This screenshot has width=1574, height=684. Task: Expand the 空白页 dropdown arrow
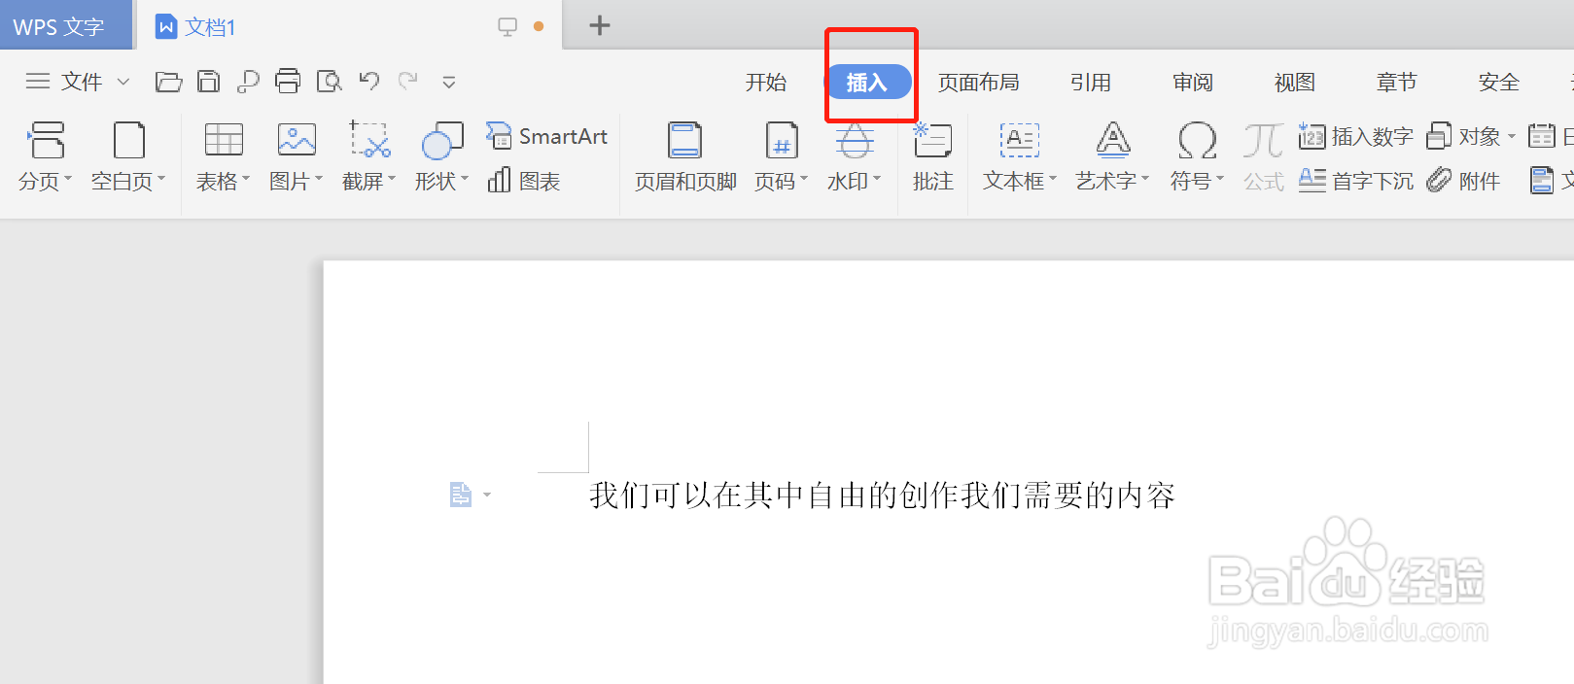161,179
